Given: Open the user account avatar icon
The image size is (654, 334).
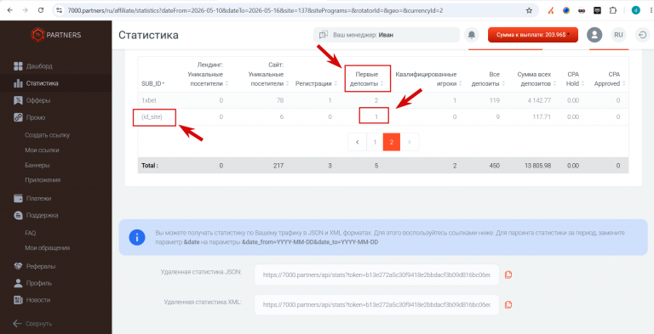Looking at the screenshot, I should pyautogui.click(x=594, y=35).
